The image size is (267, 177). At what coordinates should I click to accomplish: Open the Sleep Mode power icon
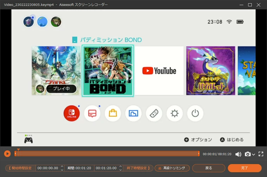pyautogui.click(x=195, y=113)
